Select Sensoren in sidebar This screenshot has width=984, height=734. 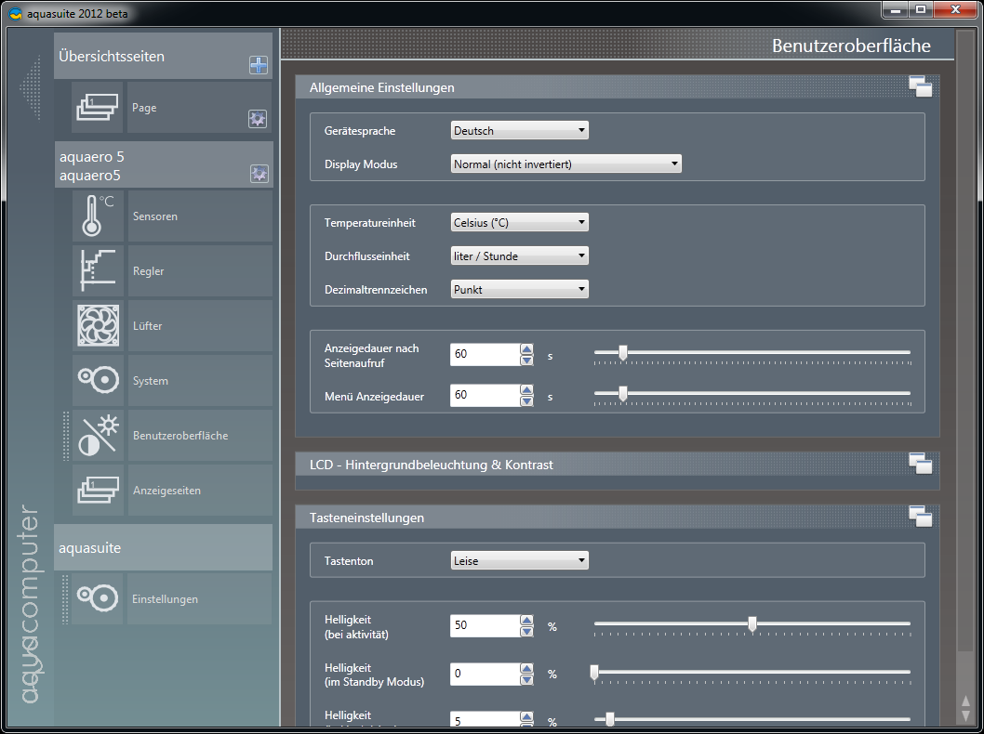[x=200, y=216]
